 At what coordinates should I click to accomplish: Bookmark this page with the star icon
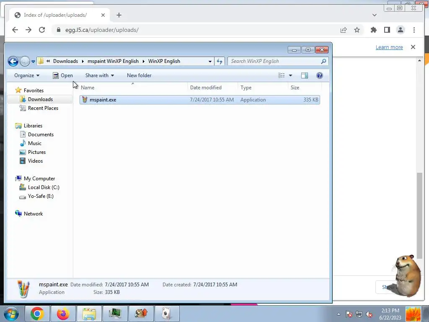tap(357, 30)
